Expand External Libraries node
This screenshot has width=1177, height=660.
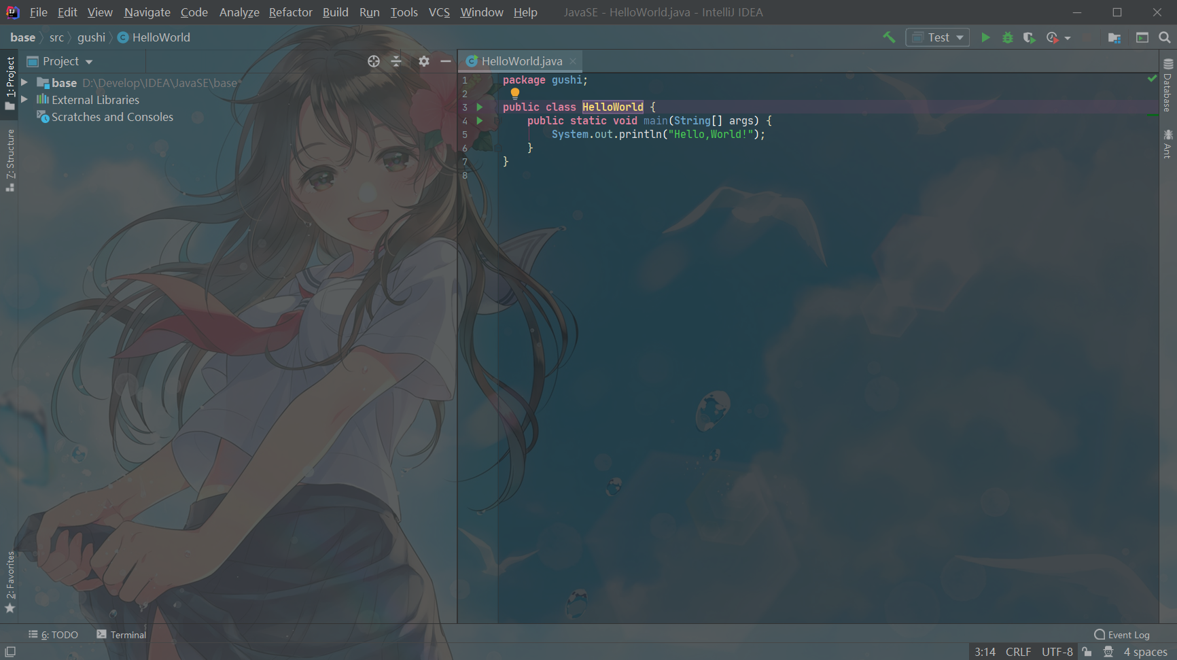click(24, 99)
